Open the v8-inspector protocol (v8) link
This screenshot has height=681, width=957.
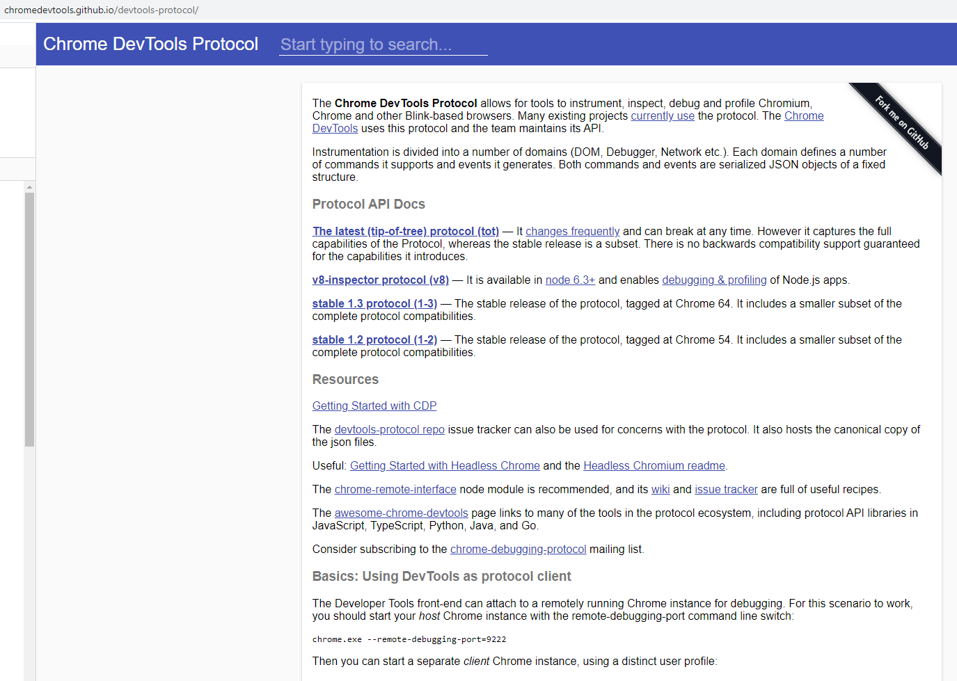click(x=381, y=280)
